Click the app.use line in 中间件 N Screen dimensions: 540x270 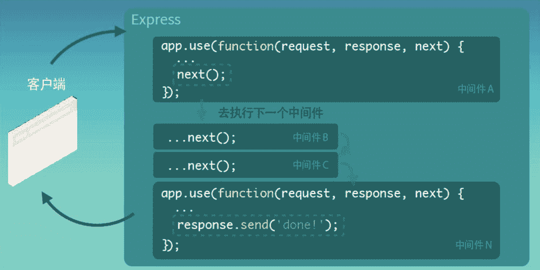tap(312, 193)
